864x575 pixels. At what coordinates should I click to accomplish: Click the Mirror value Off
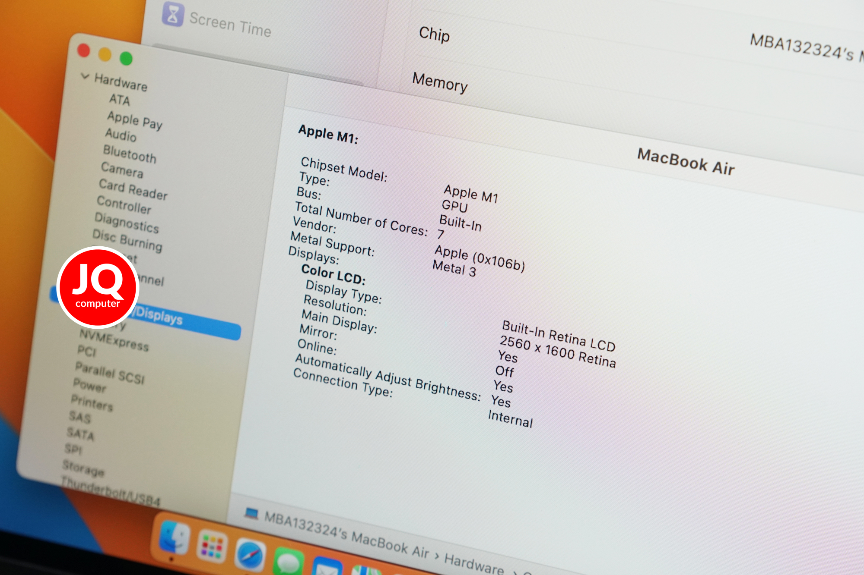[505, 371]
